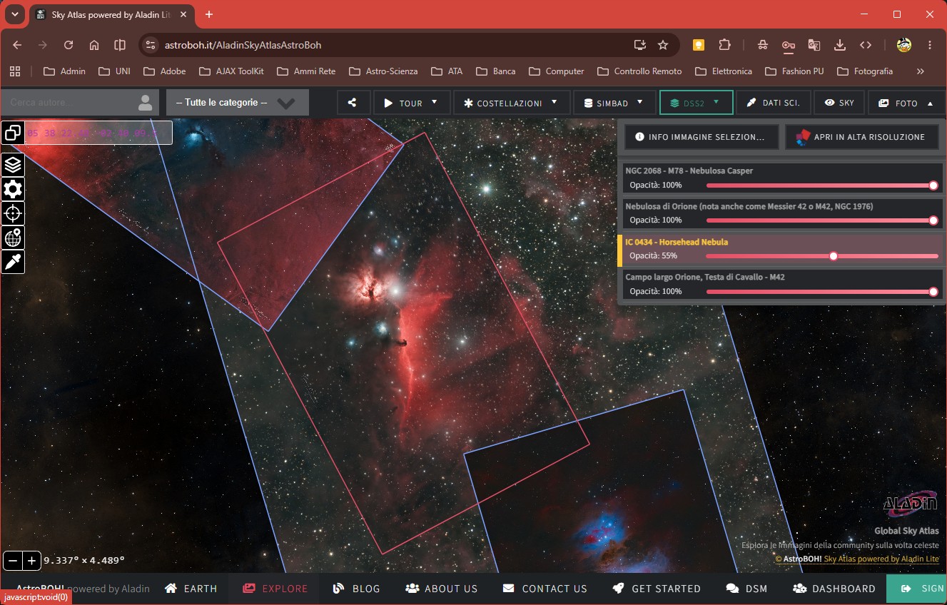This screenshot has width=947, height=605.
Task: Click APRI IN ALTA RISOLUZIONE button
Action: (861, 136)
